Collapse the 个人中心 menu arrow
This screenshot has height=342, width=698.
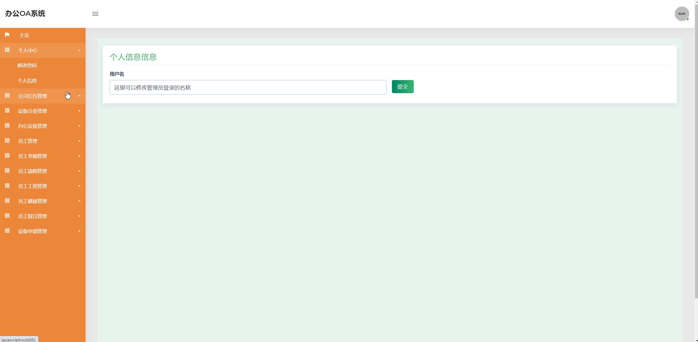[x=79, y=50]
